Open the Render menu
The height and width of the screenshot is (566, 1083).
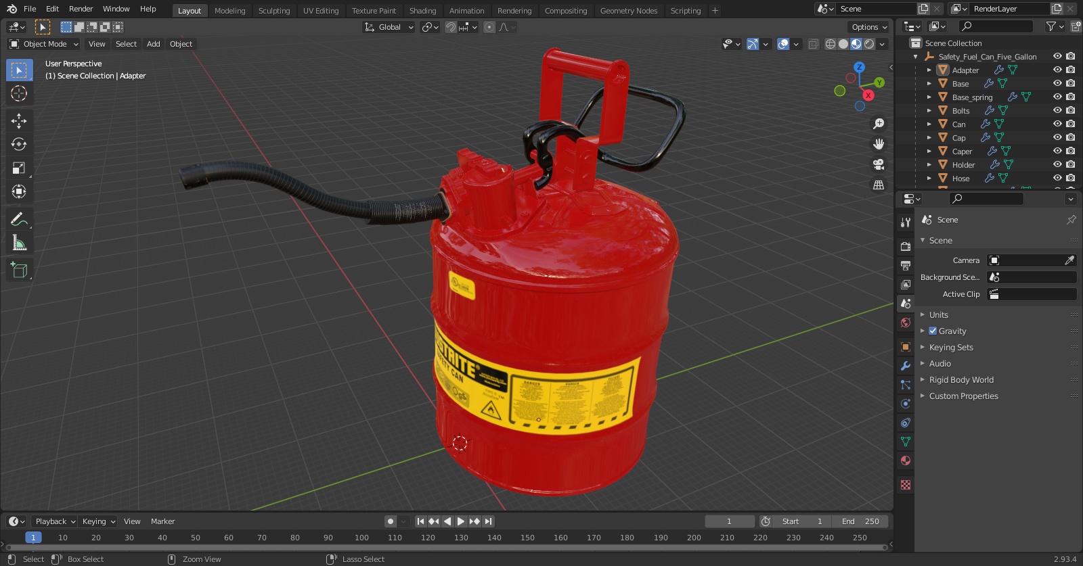coord(81,9)
